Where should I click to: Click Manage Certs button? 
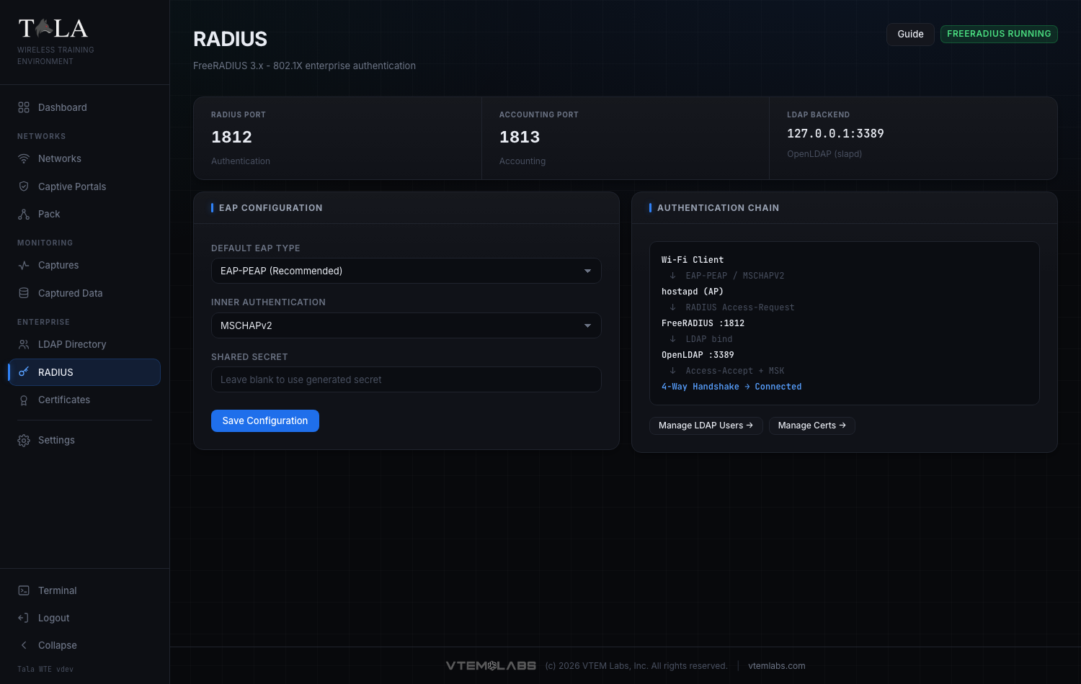[811, 426]
